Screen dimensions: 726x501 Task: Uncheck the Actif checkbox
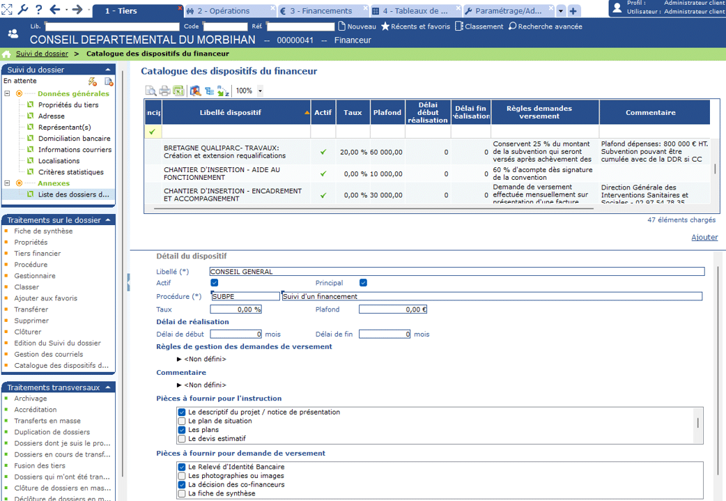[215, 283]
